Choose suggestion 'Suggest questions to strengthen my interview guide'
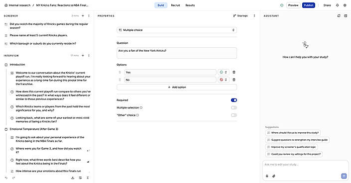Screen dimensions: 351x183 [x=297, y=140]
